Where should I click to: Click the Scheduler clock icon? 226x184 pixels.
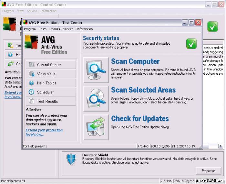pos(31,92)
